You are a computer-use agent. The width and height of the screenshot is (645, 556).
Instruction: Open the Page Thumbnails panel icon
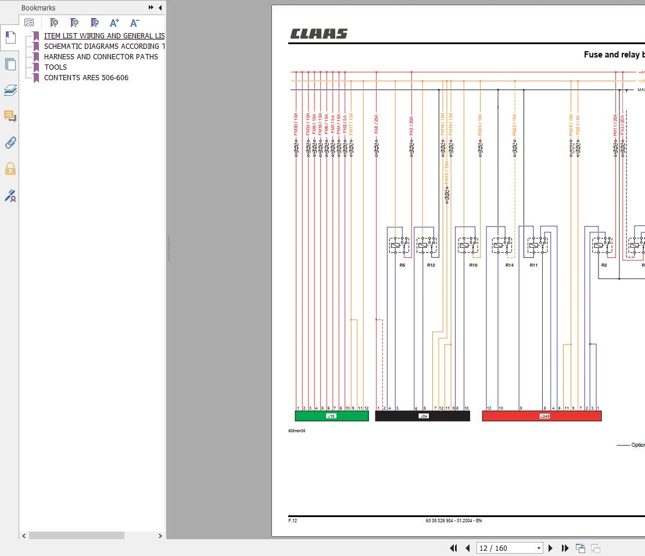click(x=10, y=64)
